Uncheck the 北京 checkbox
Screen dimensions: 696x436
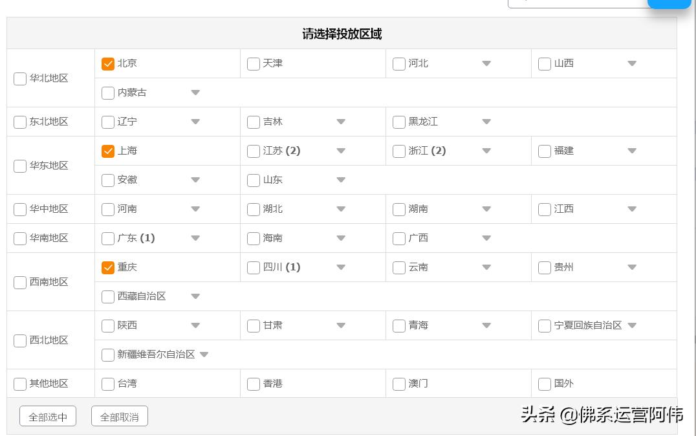[x=108, y=63]
